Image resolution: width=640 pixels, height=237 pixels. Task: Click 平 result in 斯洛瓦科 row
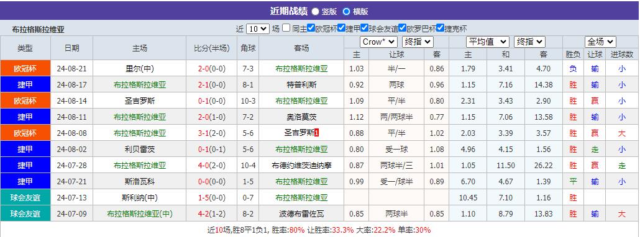[x=573, y=182]
